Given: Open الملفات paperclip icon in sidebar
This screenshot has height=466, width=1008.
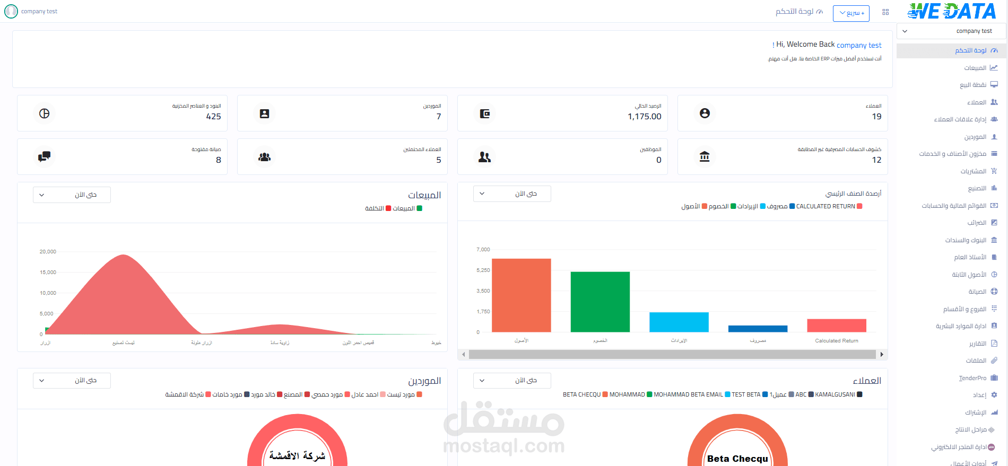Looking at the screenshot, I should [x=994, y=361].
